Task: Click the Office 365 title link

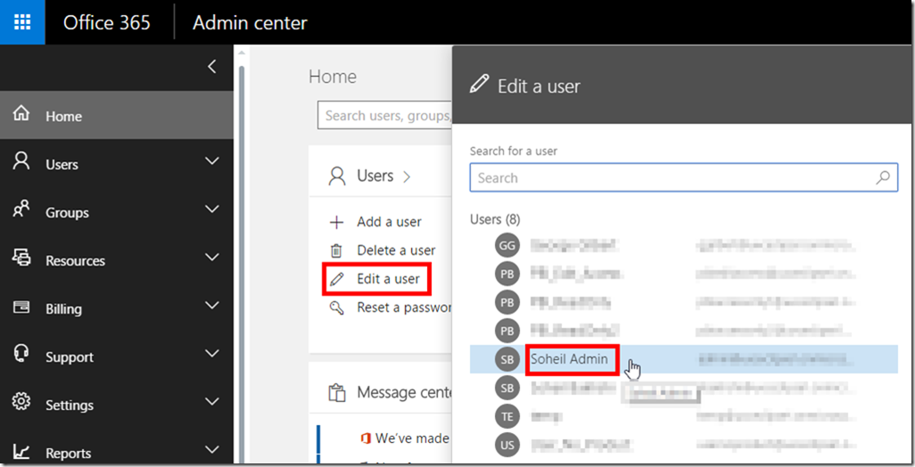Action: click(x=107, y=23)
